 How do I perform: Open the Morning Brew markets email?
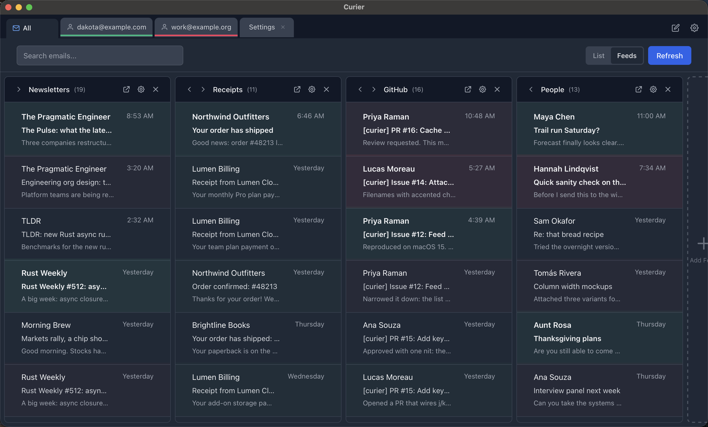[x=87, y=338]
